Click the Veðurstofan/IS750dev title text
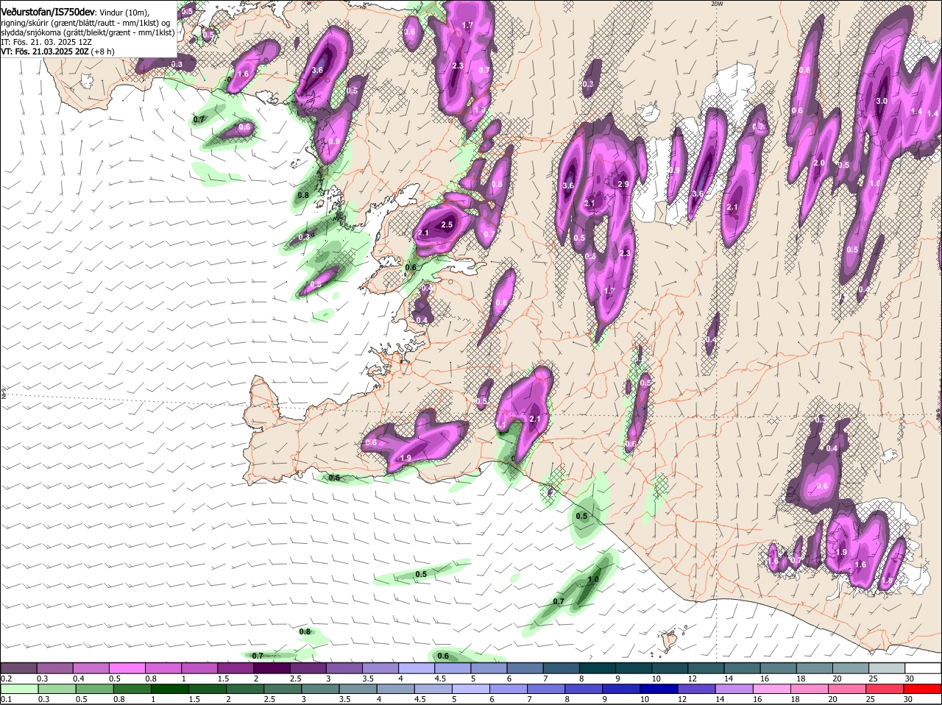This screenshot has width=942, height=705. (x=48, y=13)
